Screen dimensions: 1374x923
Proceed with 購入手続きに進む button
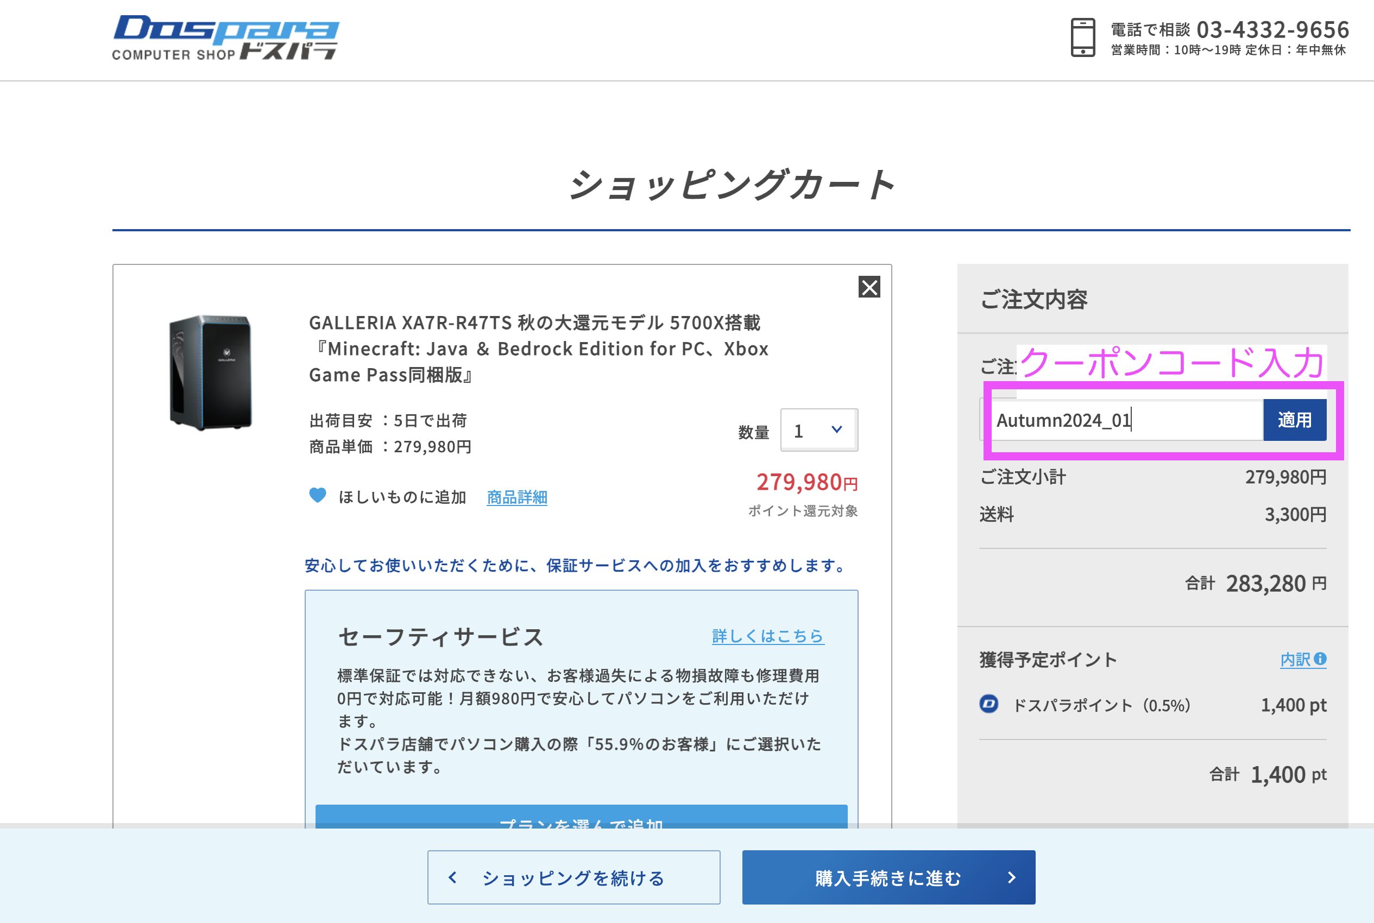coord(888,877)
